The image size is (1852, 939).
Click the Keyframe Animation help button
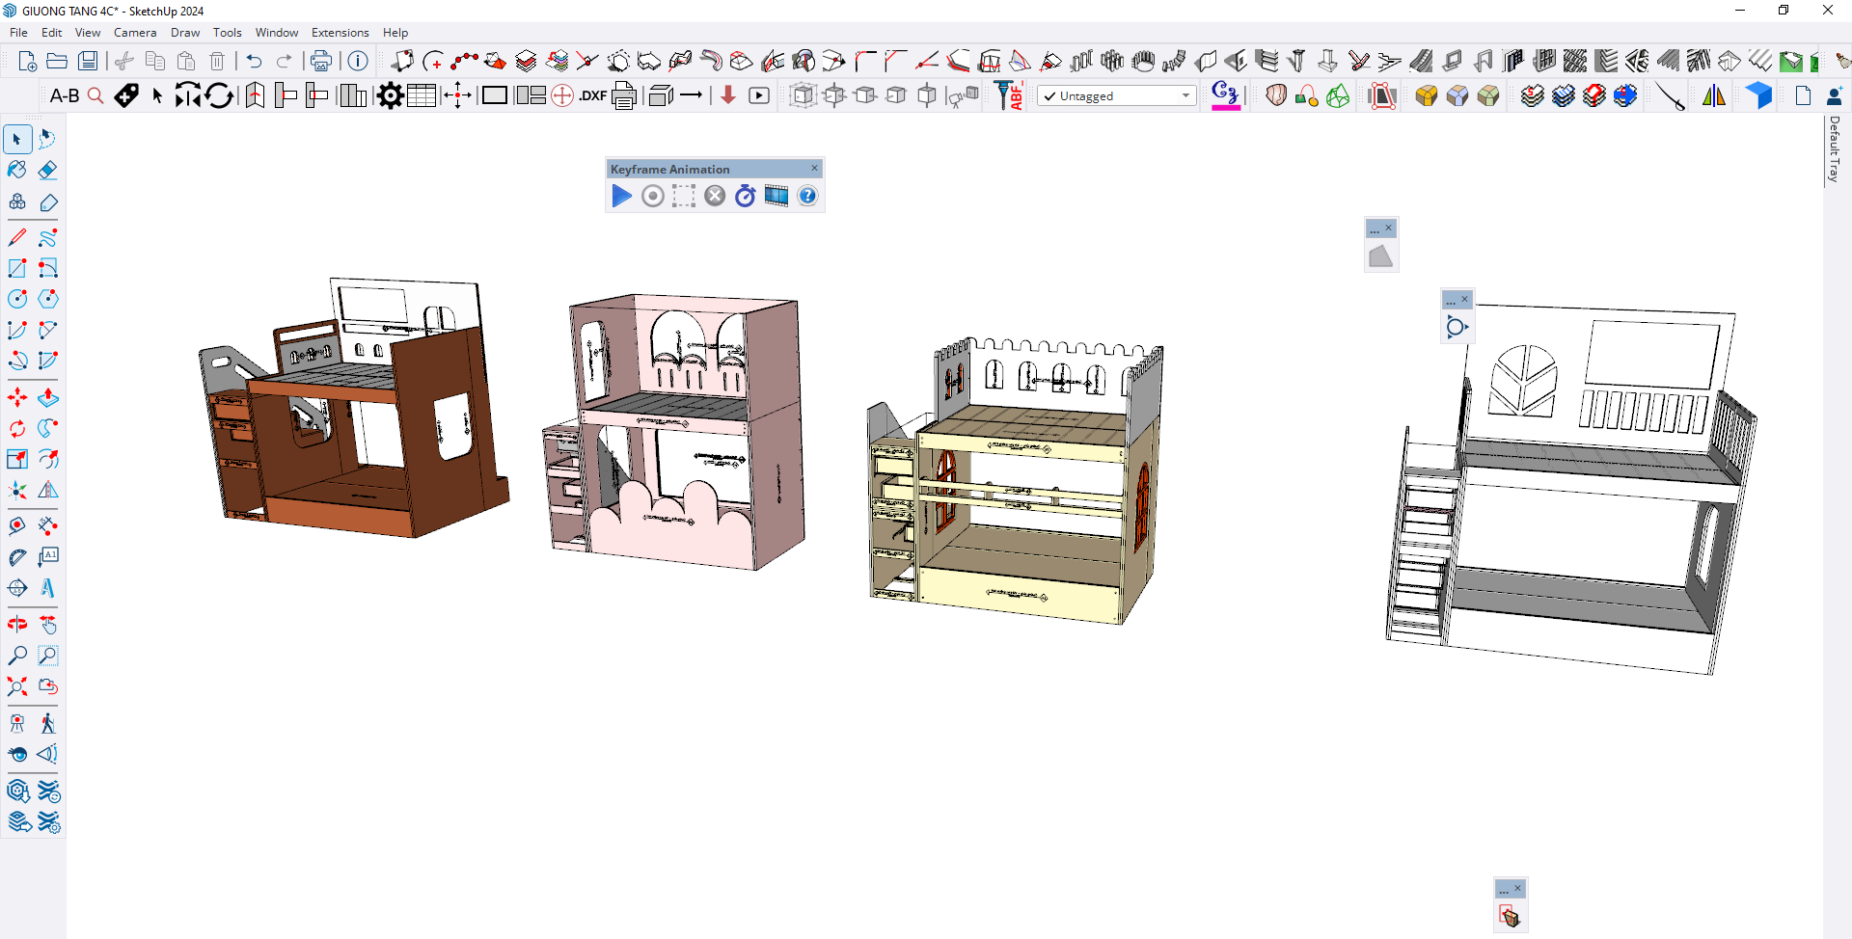[807, 197]
